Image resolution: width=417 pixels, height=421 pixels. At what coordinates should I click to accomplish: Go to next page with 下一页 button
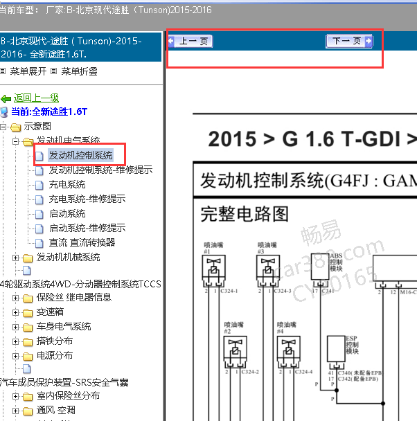coord(349,41)
